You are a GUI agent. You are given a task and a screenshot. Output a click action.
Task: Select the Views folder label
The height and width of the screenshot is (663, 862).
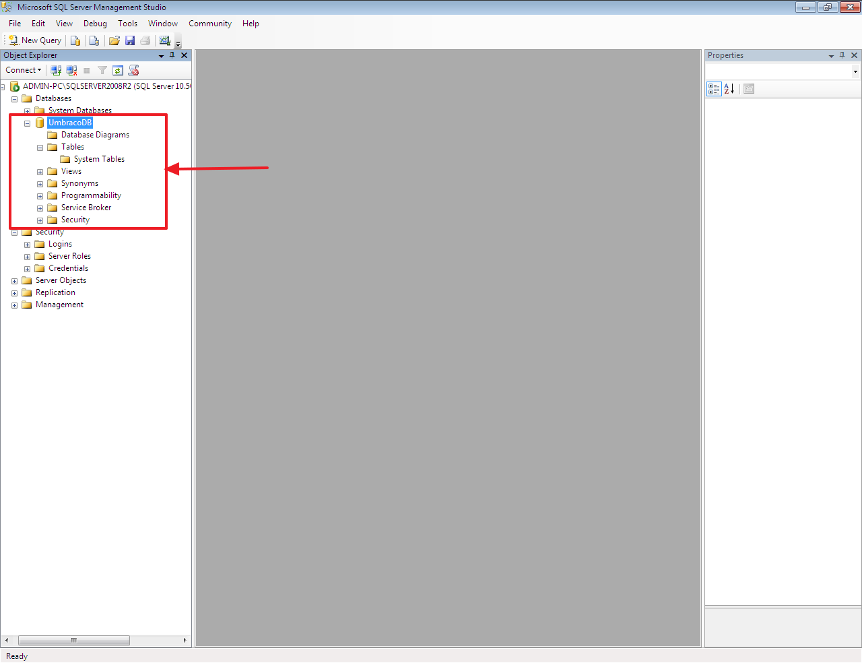(x=71, y=171)
